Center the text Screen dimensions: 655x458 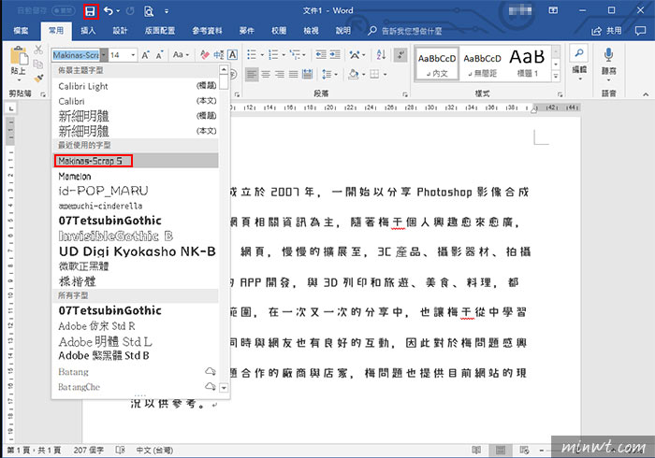coord(266,75)
